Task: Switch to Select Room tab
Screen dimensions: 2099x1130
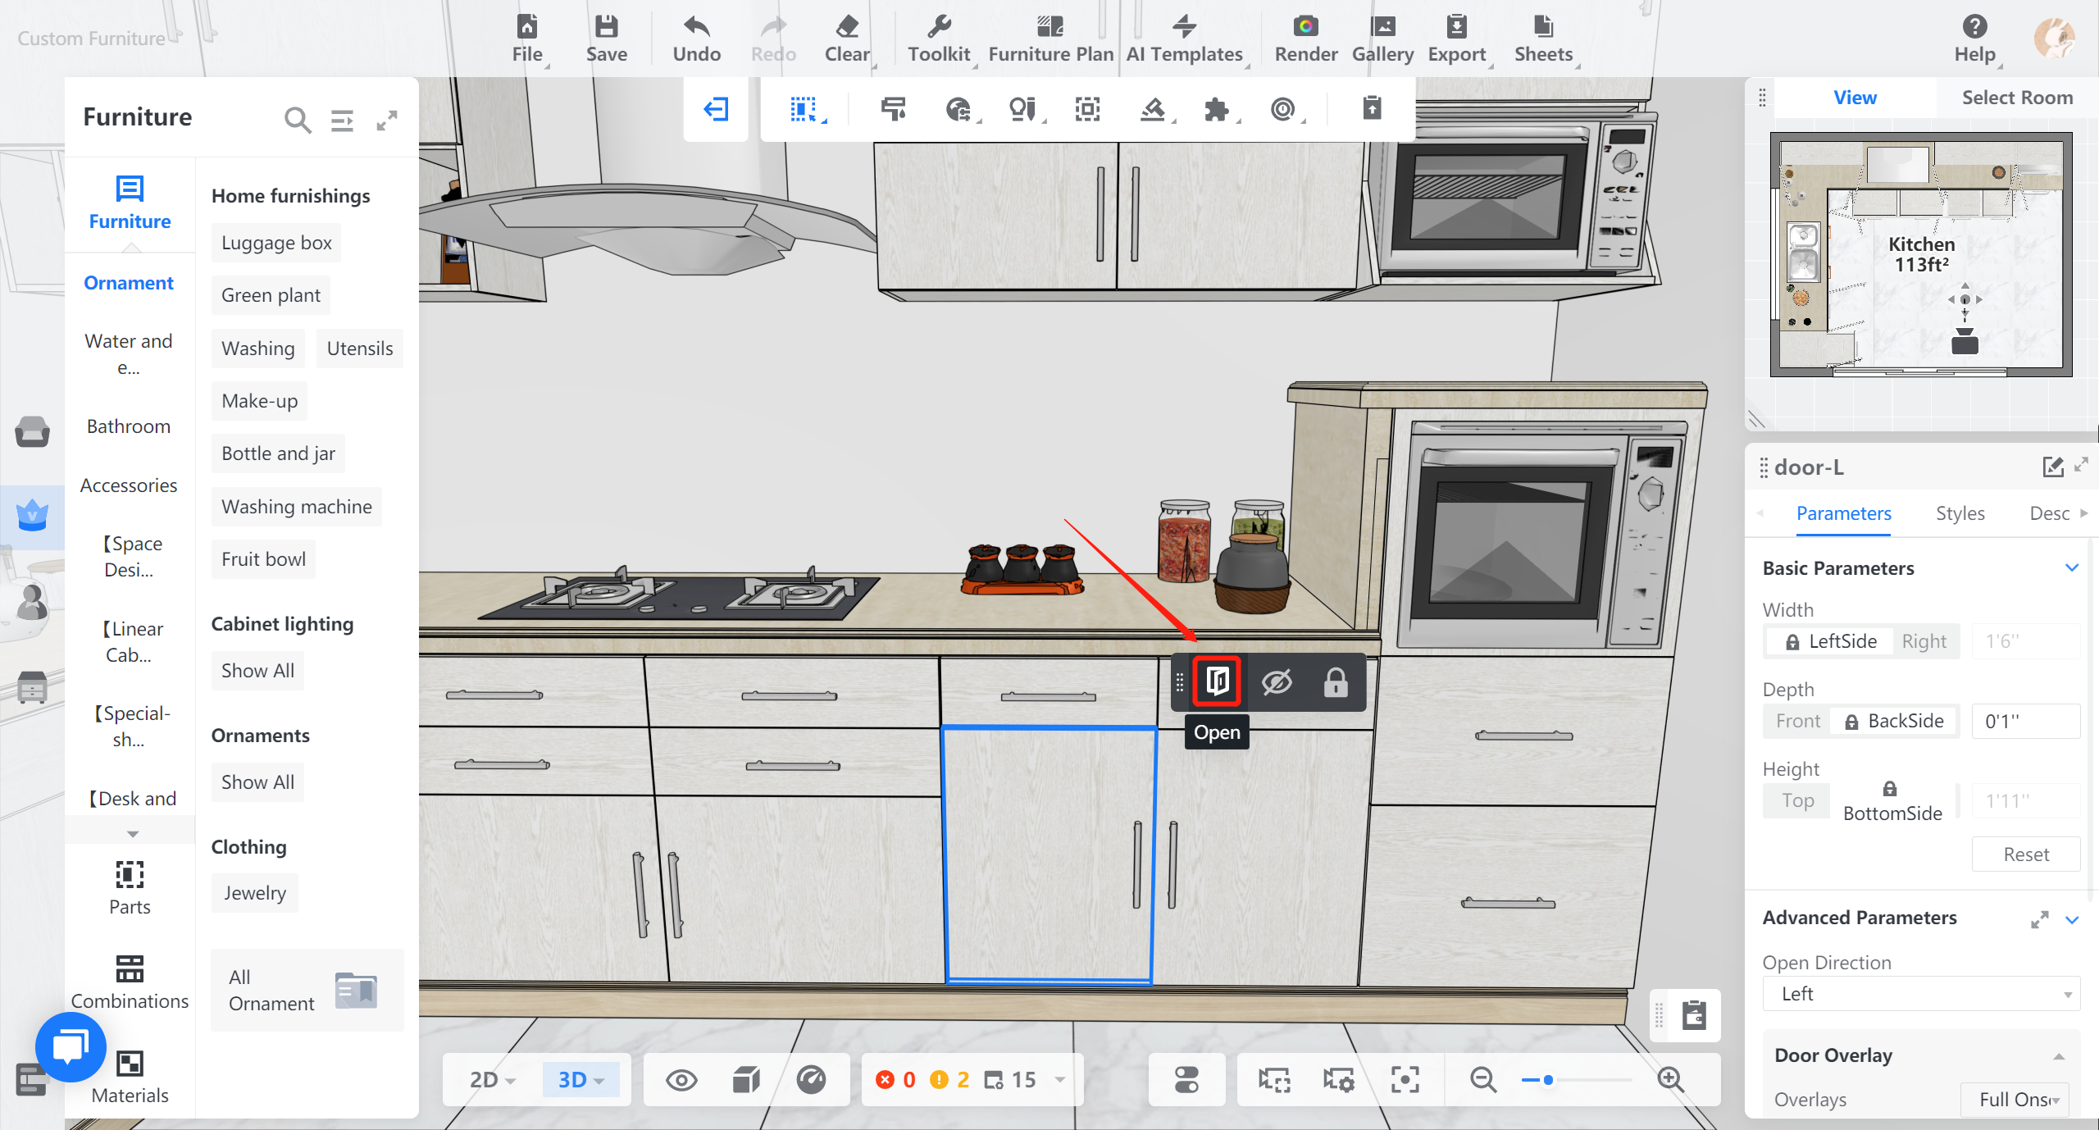Action: (x=2017, y=98)
